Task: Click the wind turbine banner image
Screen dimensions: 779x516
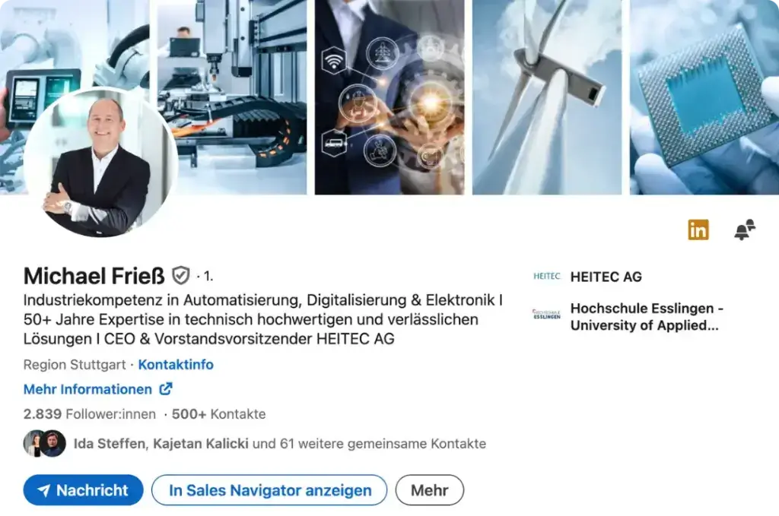Action: 547,97
